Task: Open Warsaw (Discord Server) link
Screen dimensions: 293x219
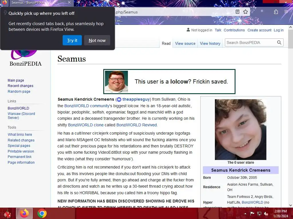Action: 21,116
